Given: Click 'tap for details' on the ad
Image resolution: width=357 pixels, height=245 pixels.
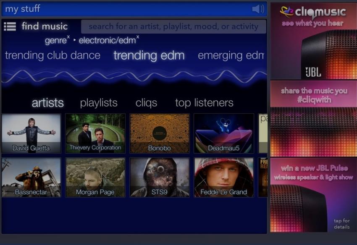Looking at the screenshot, I should (x=341, y=224).
